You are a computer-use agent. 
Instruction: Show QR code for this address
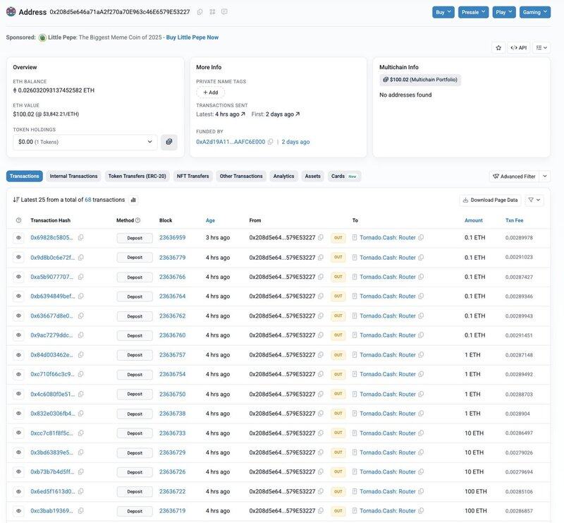click(212, 12)
